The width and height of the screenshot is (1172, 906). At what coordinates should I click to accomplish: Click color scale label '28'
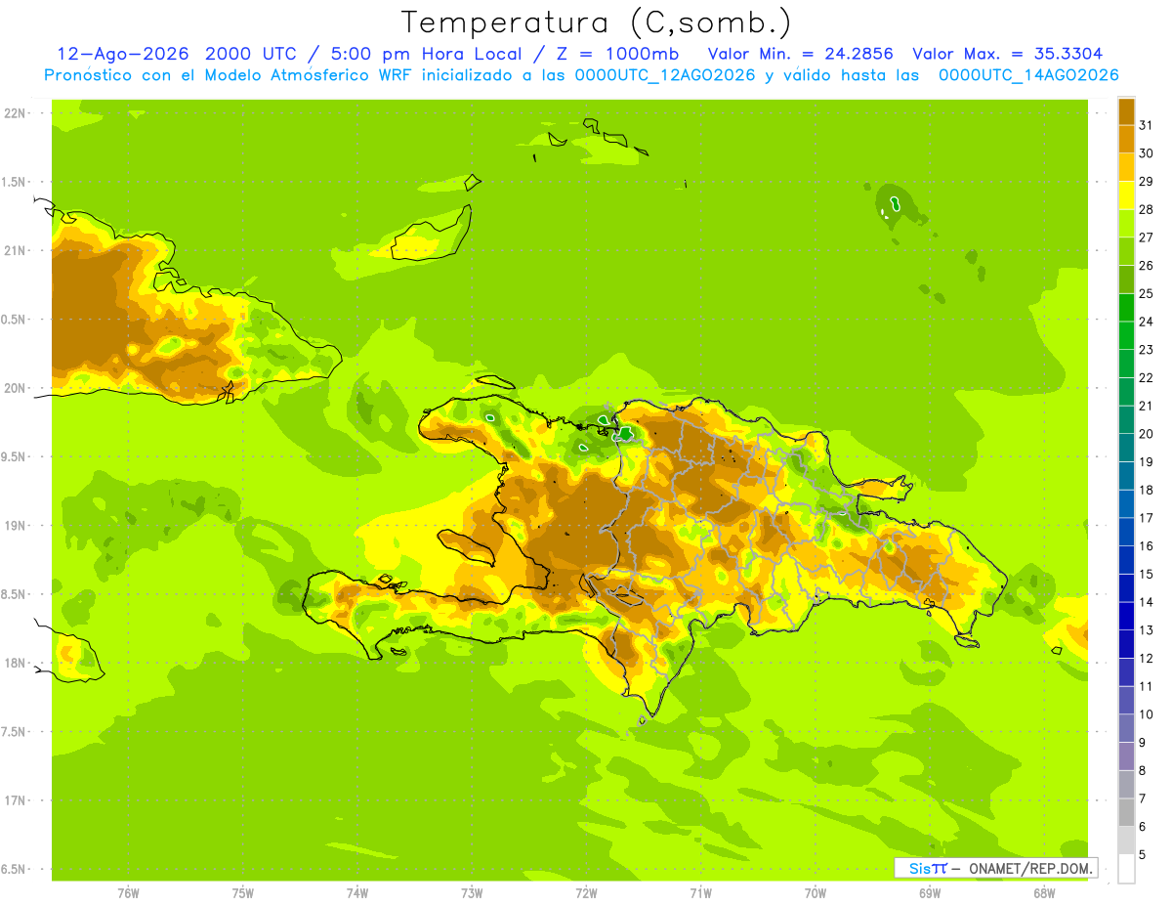tap(1147, 208)
